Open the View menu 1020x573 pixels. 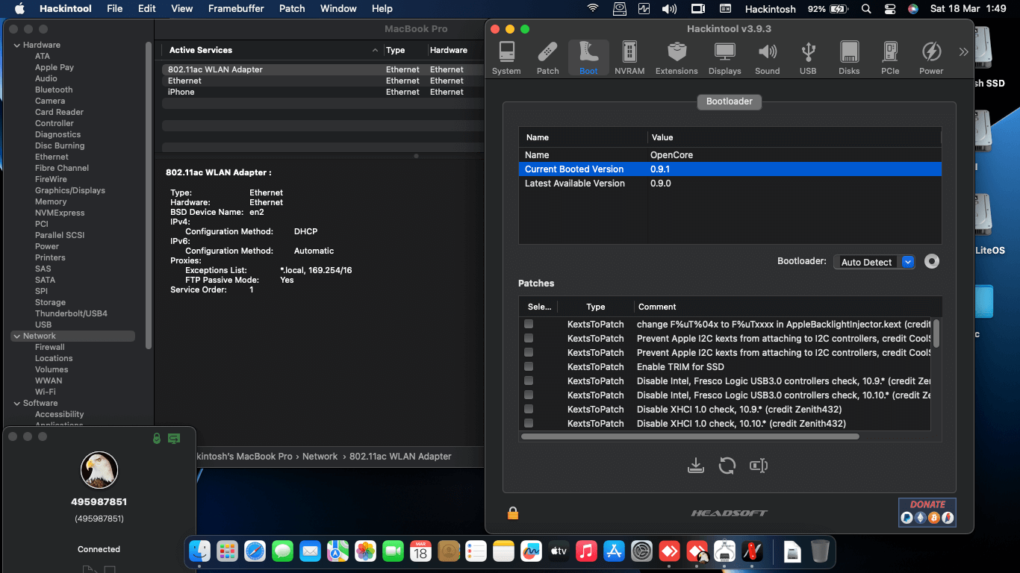181,9
